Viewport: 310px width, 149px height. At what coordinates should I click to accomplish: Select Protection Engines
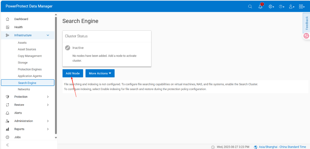(30, 69)
